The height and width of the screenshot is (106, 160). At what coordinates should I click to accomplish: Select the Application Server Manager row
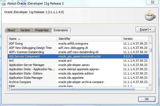78,65
